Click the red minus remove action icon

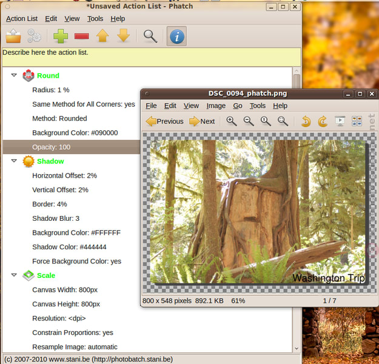click(81, 36)
